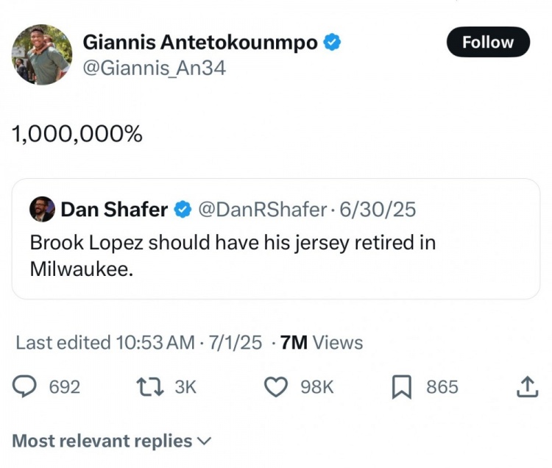Click the 6/30/25 quoted tweet date
Screen dimensions: 552x468
click(x=377, y=210)
